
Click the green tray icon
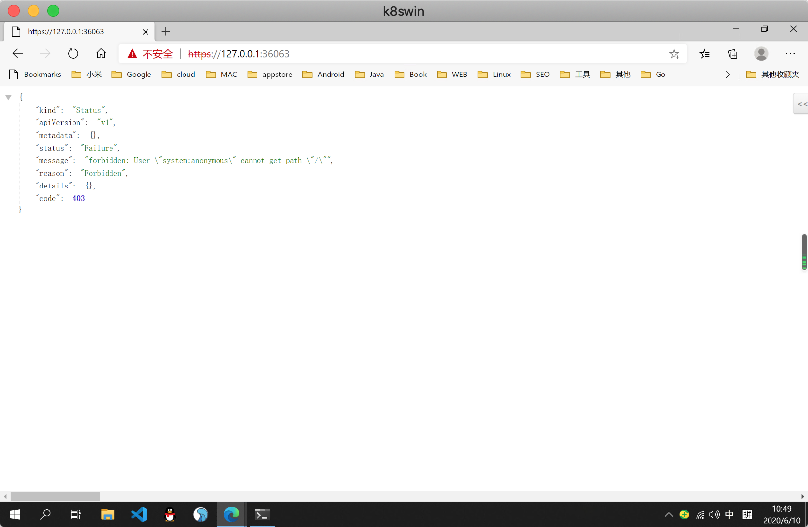coord(684,515)
